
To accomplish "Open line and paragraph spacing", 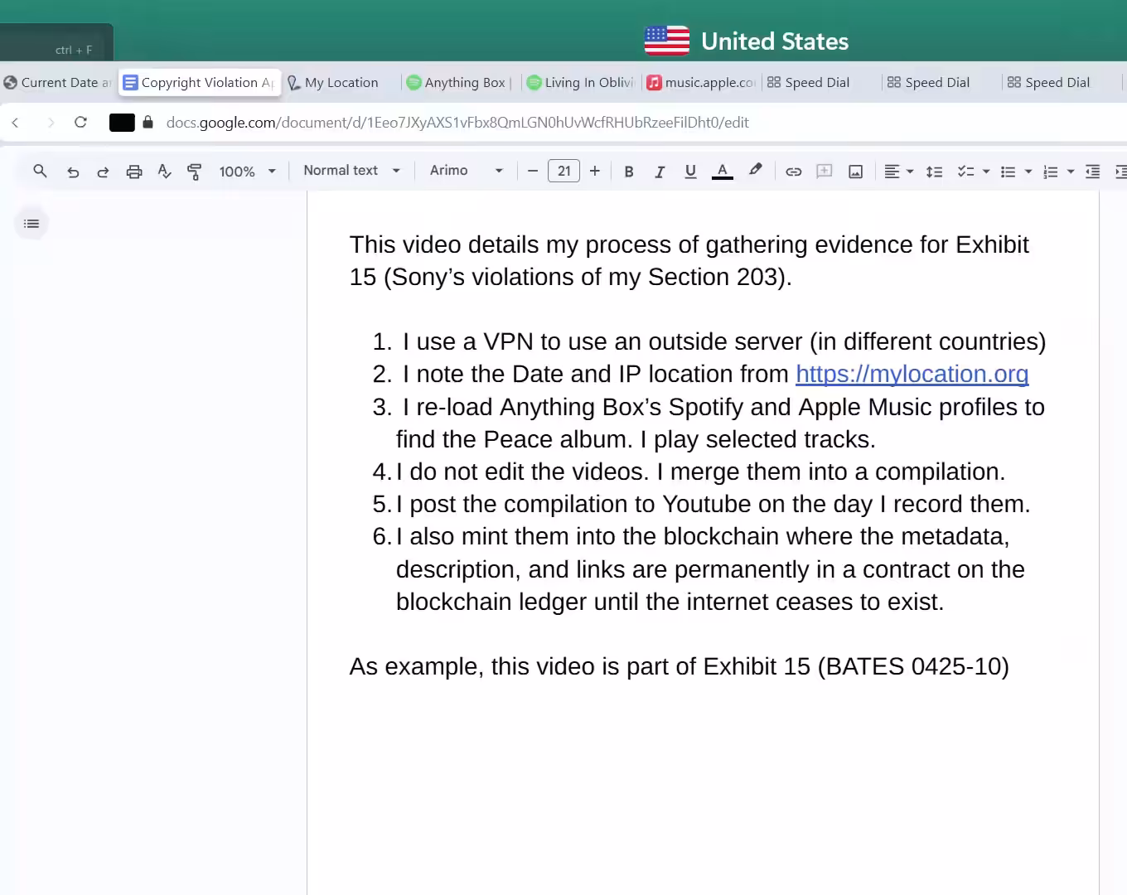I will click(x=935, y=172).
